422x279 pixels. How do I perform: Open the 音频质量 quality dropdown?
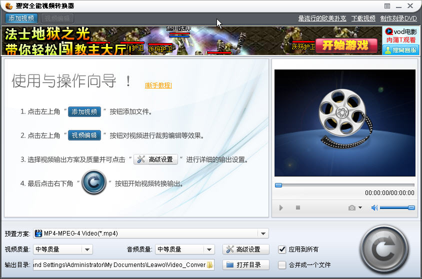pyautogui.click(x=185, y=249)
